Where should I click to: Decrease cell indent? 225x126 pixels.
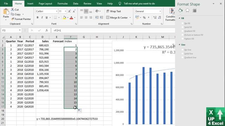pos(97,17)
